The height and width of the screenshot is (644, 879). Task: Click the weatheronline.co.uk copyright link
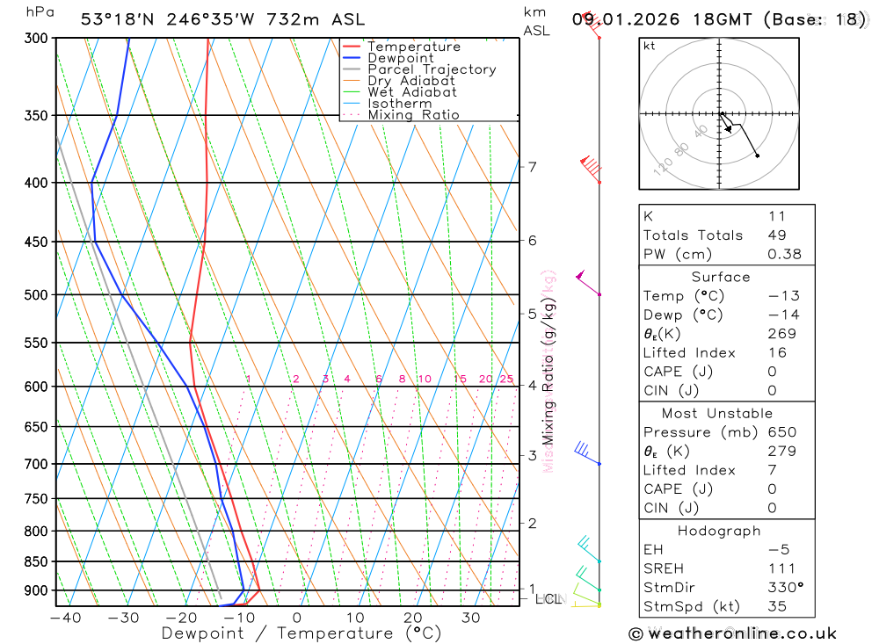coord(733,634)
